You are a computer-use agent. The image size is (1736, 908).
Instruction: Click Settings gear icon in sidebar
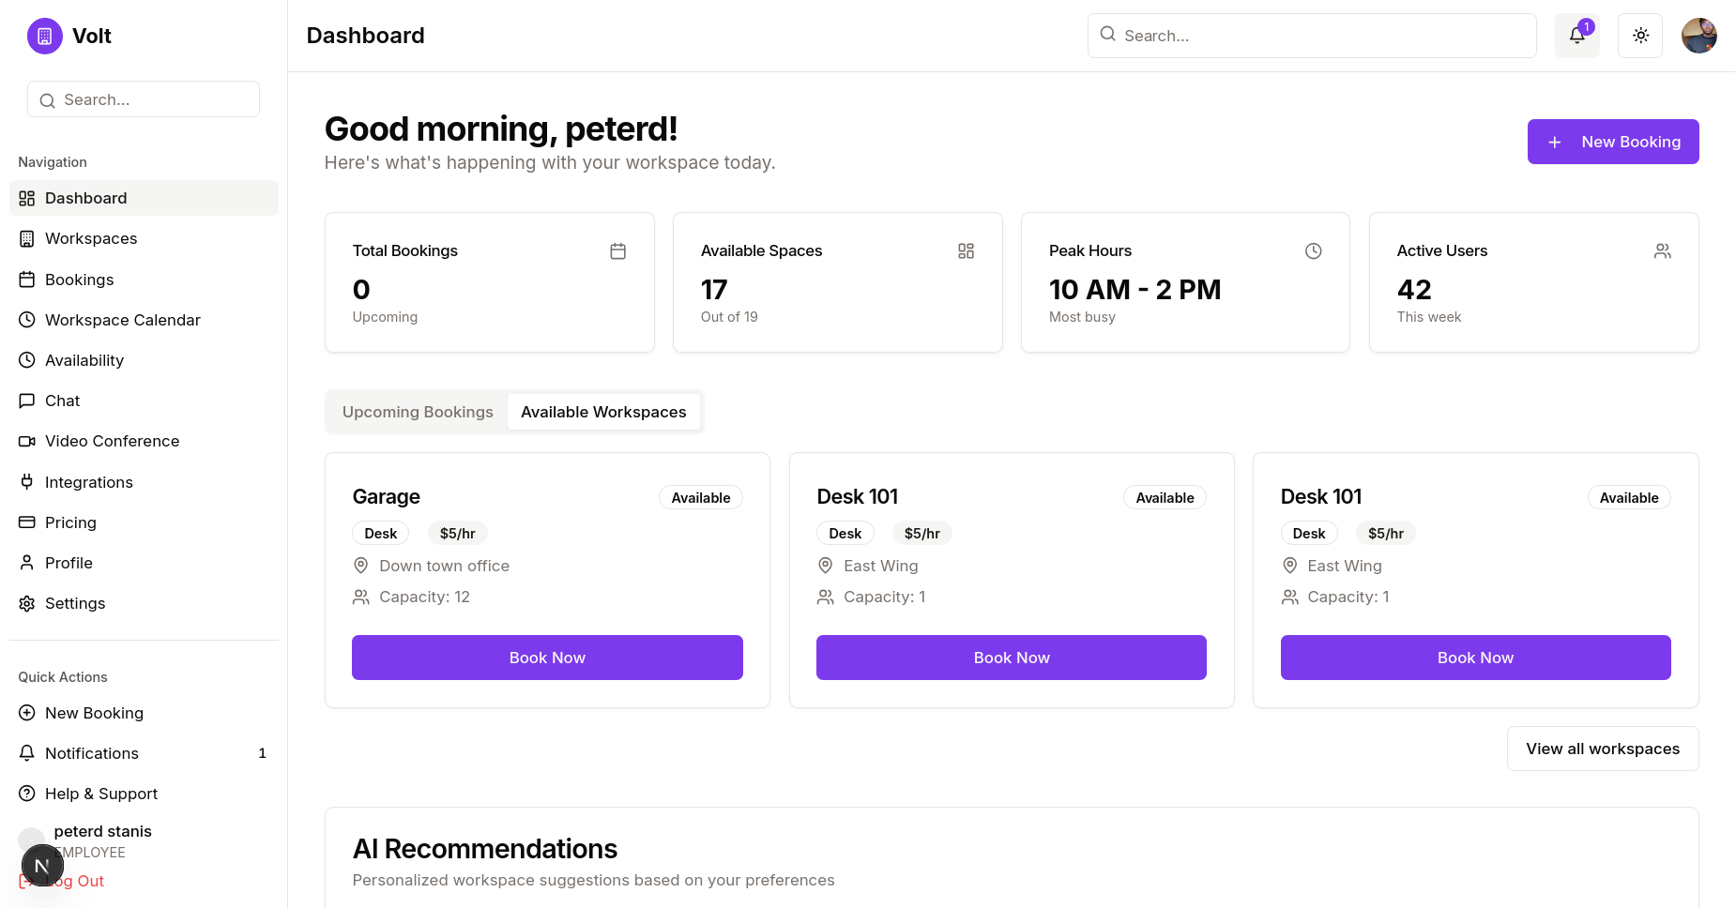click(27, 603)
